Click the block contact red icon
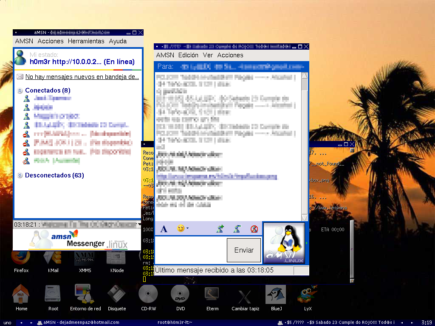 (x=254, y=229)
